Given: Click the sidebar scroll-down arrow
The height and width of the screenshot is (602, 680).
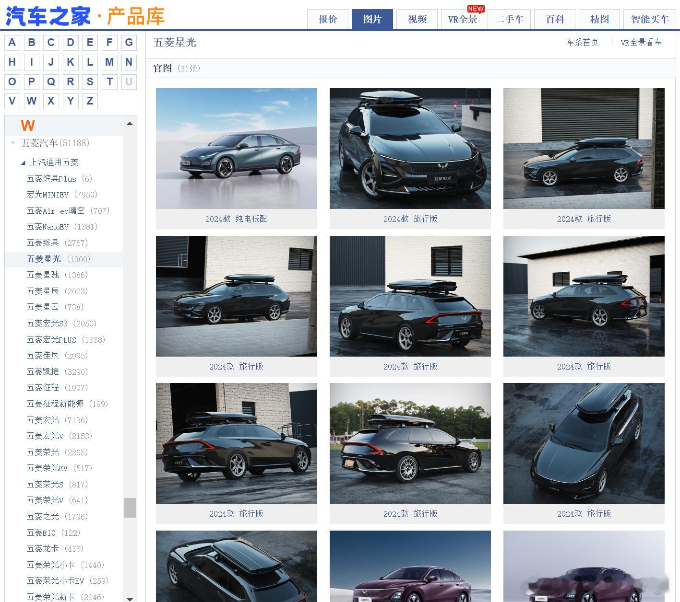Looking at the screenshot, I should pos(130,599).
